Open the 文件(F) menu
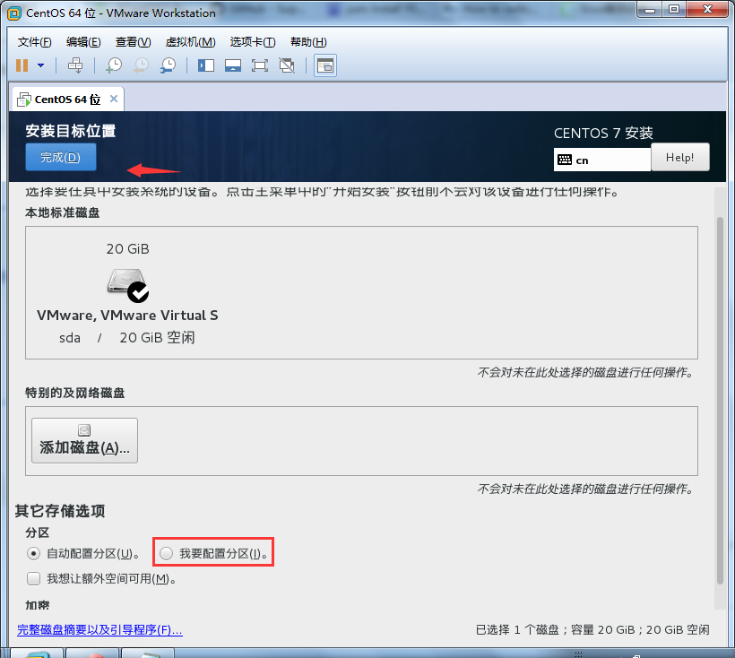Image resolution: width=735 pixels, height=658 pixels. tap(34, 42)
